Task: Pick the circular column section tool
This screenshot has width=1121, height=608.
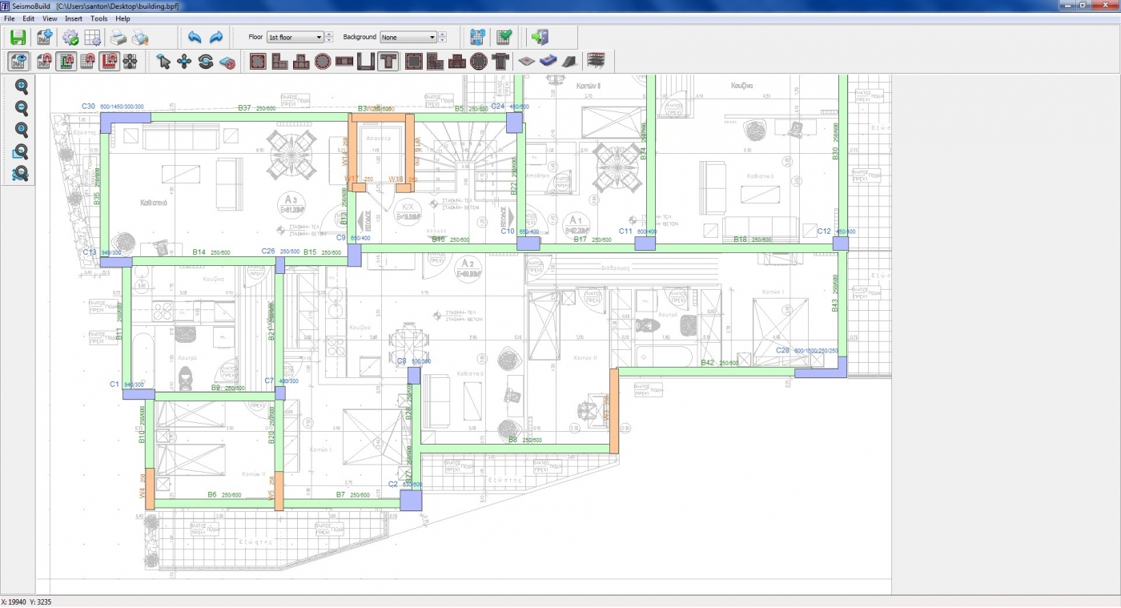Action: [x=323, y=61]
